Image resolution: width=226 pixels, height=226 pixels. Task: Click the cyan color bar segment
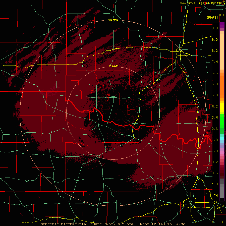(222, 138)
